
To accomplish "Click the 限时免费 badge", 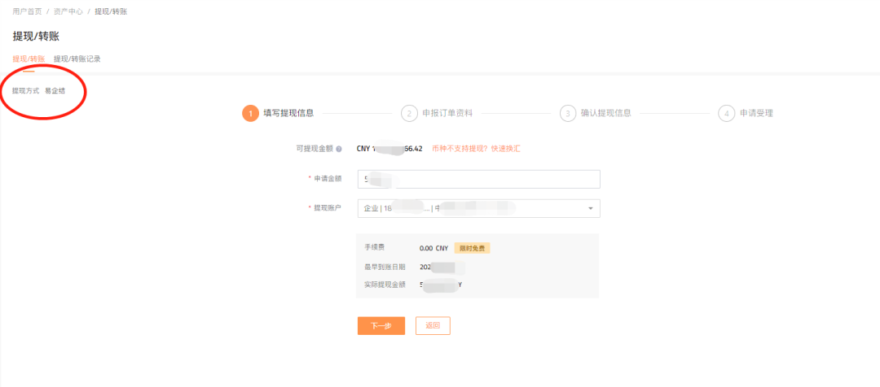I will (472, 248).
